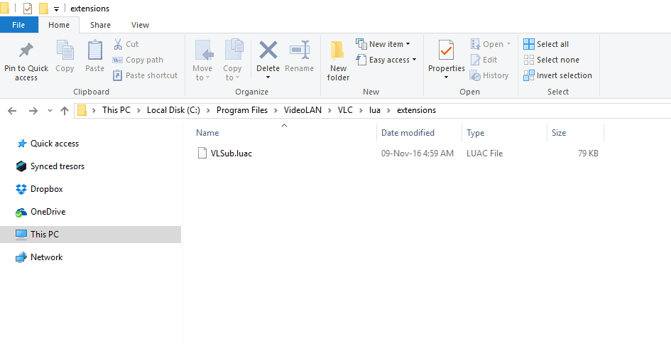
Task: Click Select none in the ribbon
Action: [x=557, y=60]
